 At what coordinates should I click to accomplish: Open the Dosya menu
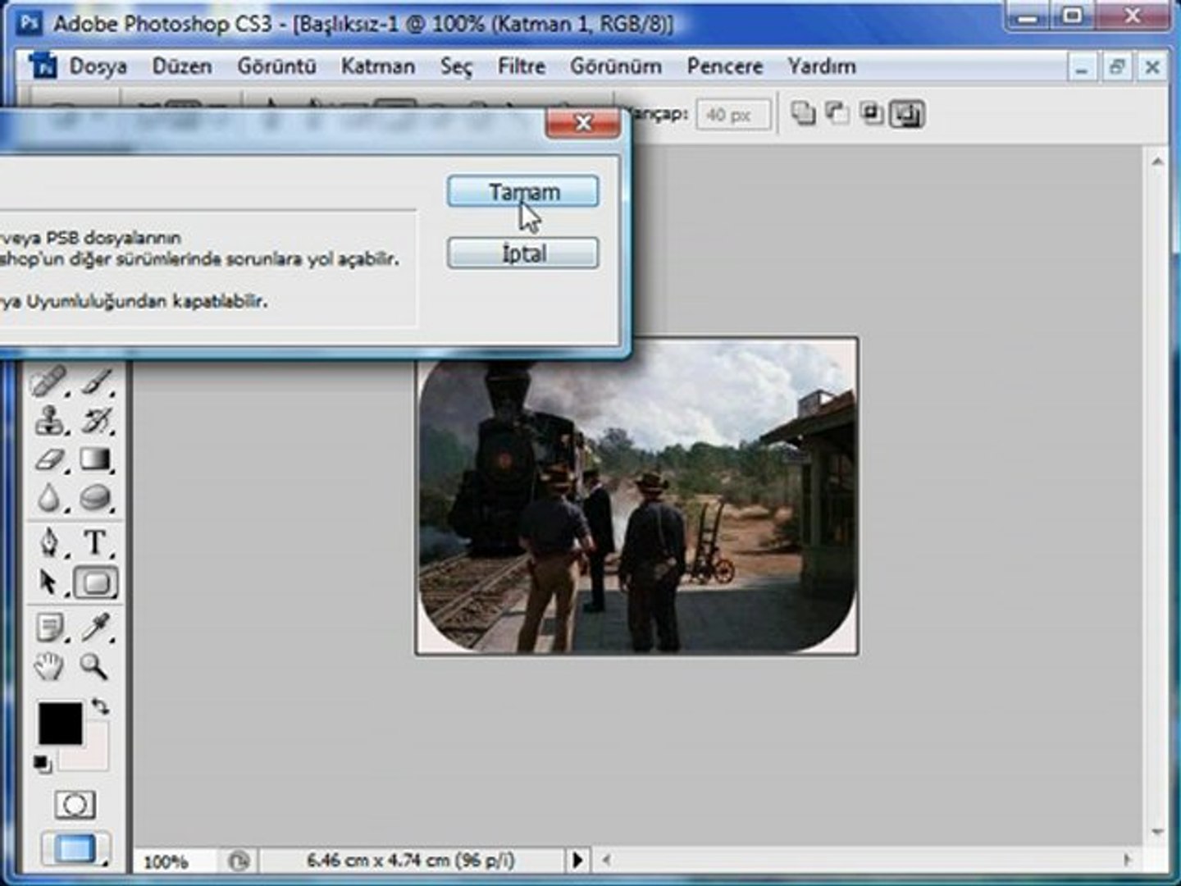tap(98, 66)
